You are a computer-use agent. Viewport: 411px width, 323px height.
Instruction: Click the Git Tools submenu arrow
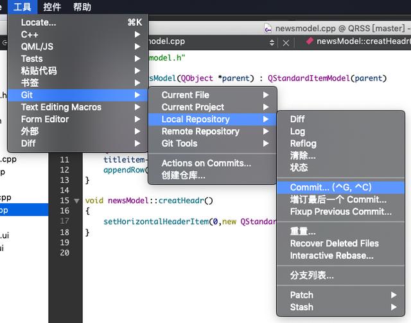266,143
